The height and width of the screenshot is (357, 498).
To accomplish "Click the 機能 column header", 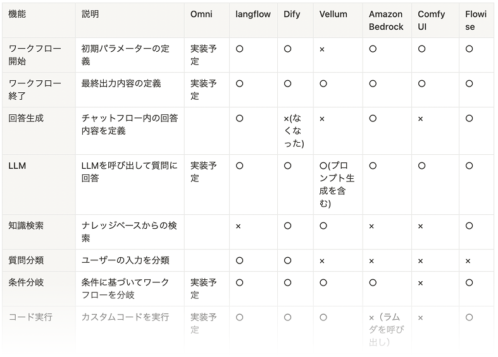I will 17,14.
